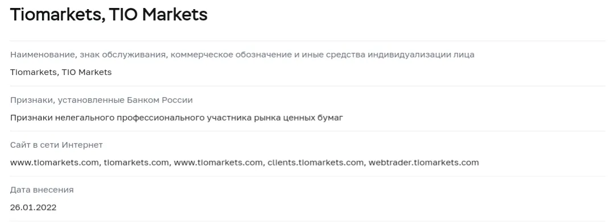The height and width of the screenshot is (224, 614).
Task: Click the word Tiomarkets in the page heading
Action: [56, 15]
